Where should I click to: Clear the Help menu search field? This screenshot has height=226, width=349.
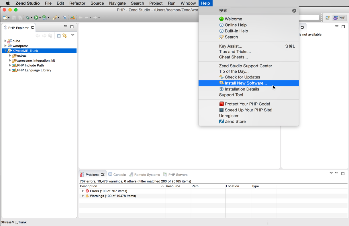[294, 11]
